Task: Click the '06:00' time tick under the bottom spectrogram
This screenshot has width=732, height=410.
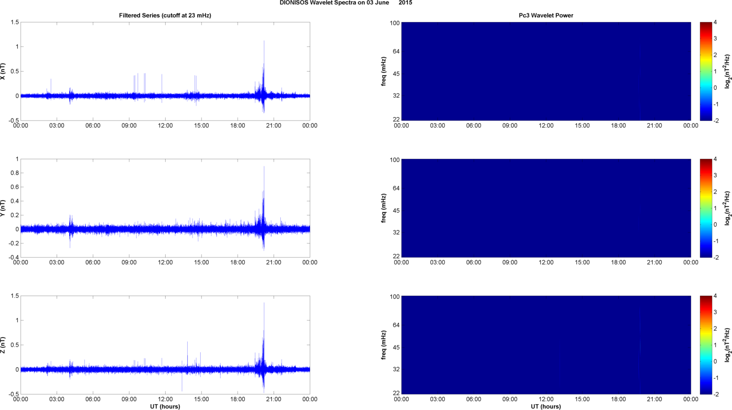Action: pyautogui.click(x=474, y=399)
